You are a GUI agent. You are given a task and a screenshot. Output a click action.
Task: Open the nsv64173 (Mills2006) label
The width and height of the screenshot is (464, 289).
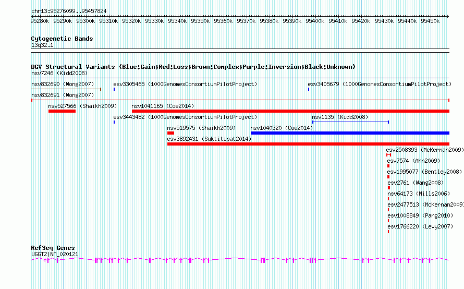point(419,194)
